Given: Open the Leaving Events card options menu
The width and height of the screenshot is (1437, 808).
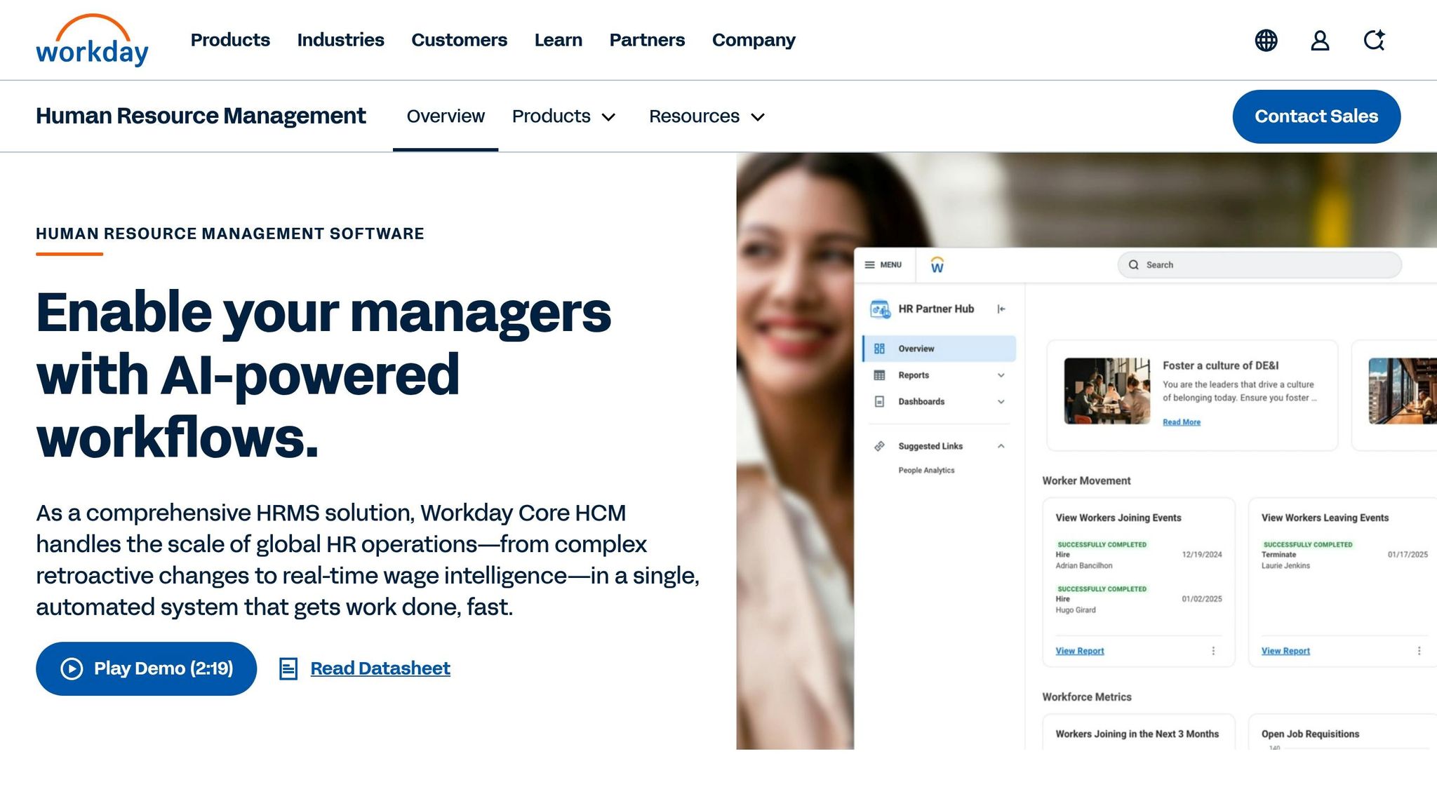Looking at the screenshot, I should click(x=1419, y=651).
